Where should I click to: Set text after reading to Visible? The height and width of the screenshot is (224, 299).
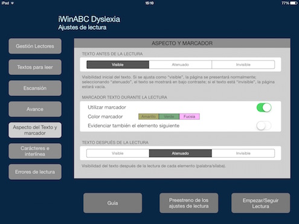pyautogui.click(x=118, y=153)
